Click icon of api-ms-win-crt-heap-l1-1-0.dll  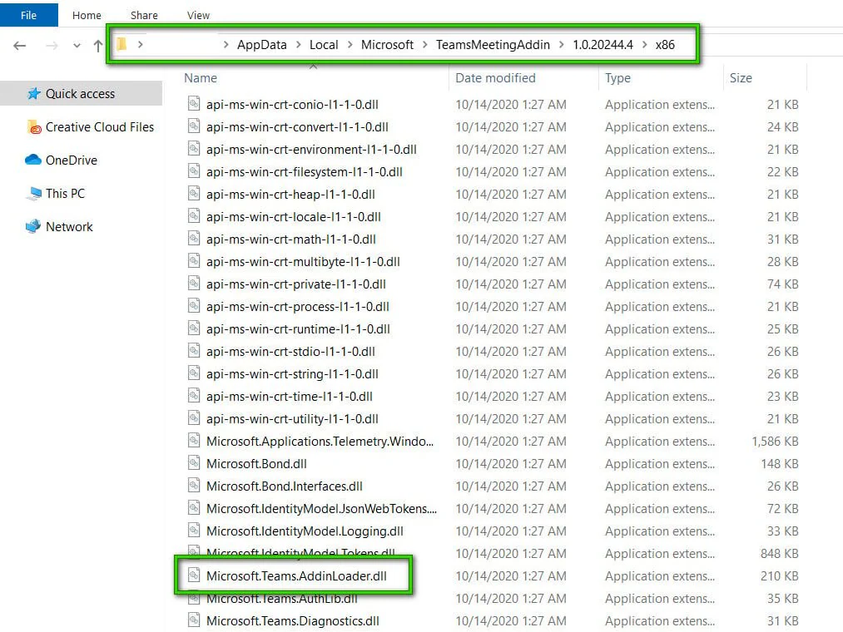[x=194, y=194]
